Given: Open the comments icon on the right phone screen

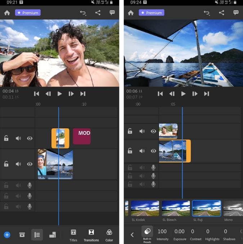Looking at the screenshot, I should tap(236, 13).
